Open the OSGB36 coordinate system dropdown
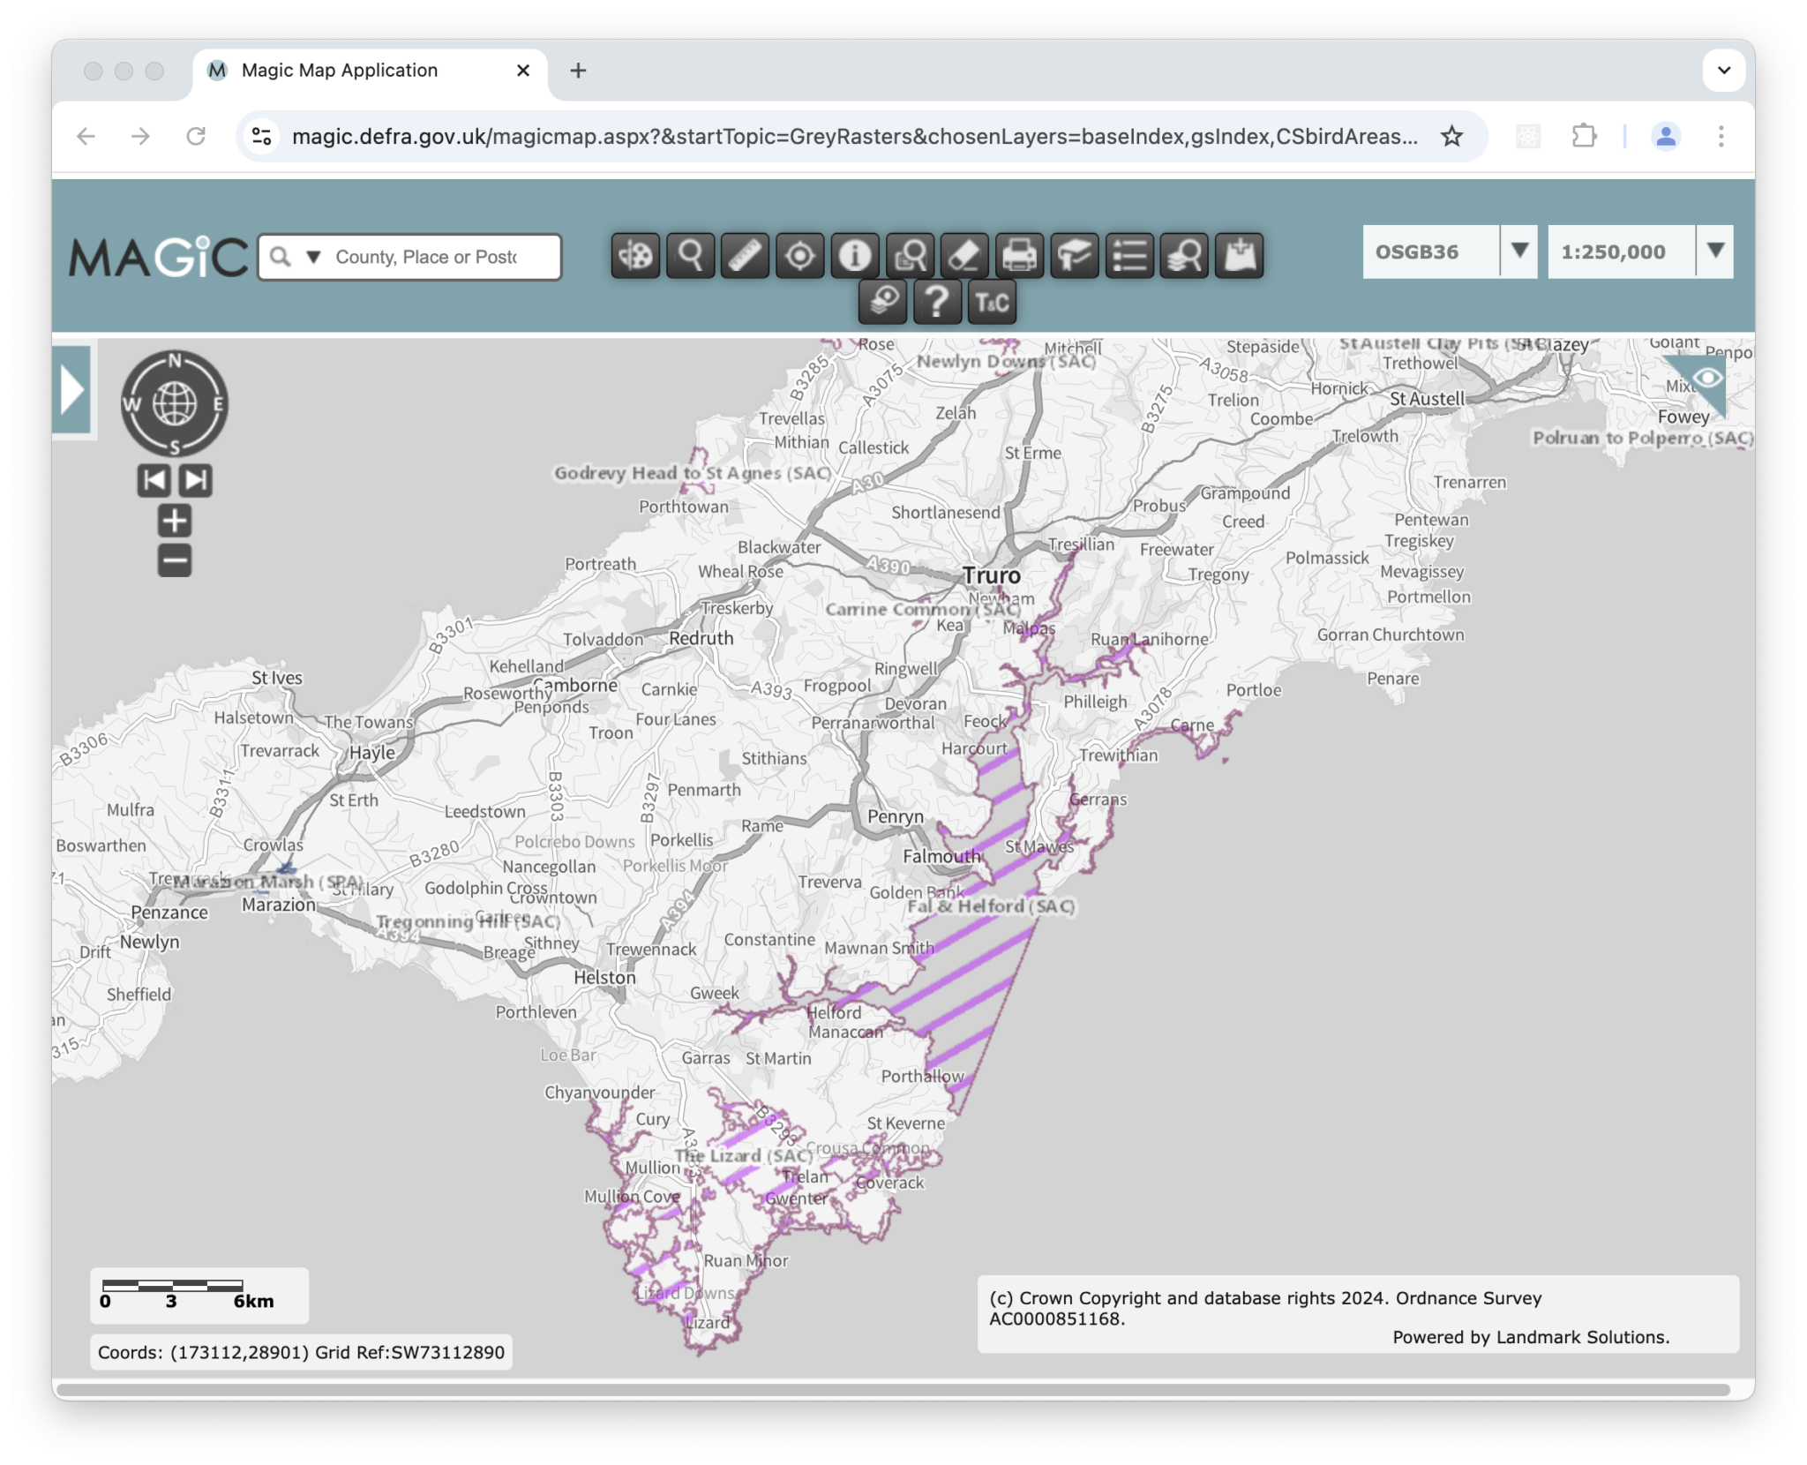 1518,252
